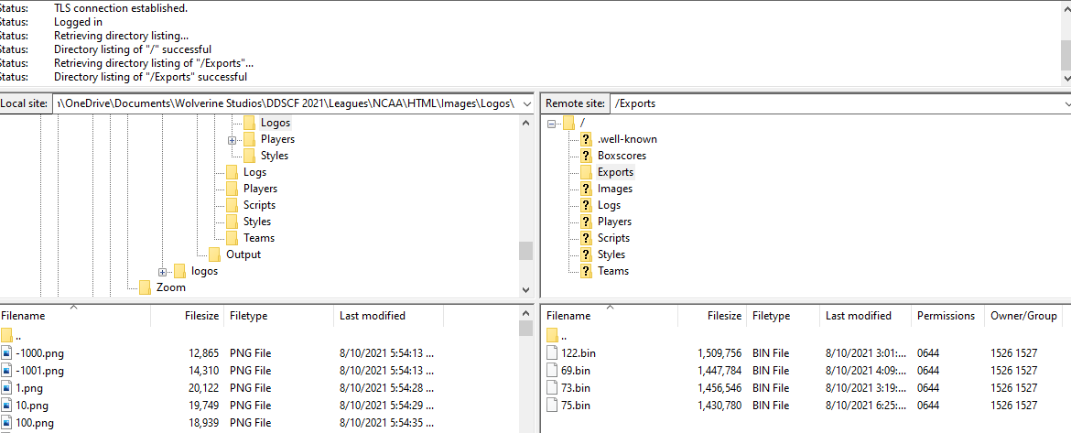Select the Styles folder below the expandable Players

tap(274, 156)
